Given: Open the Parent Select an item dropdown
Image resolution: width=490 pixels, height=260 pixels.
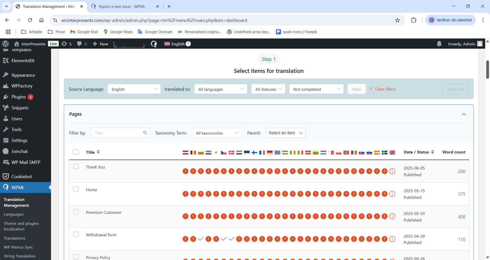Looking at the screenshot, I should tap(286, 133).
